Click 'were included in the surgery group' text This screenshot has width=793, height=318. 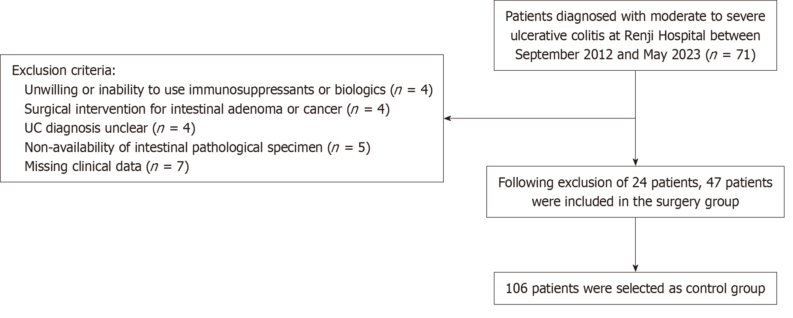[x=635, y=201]
